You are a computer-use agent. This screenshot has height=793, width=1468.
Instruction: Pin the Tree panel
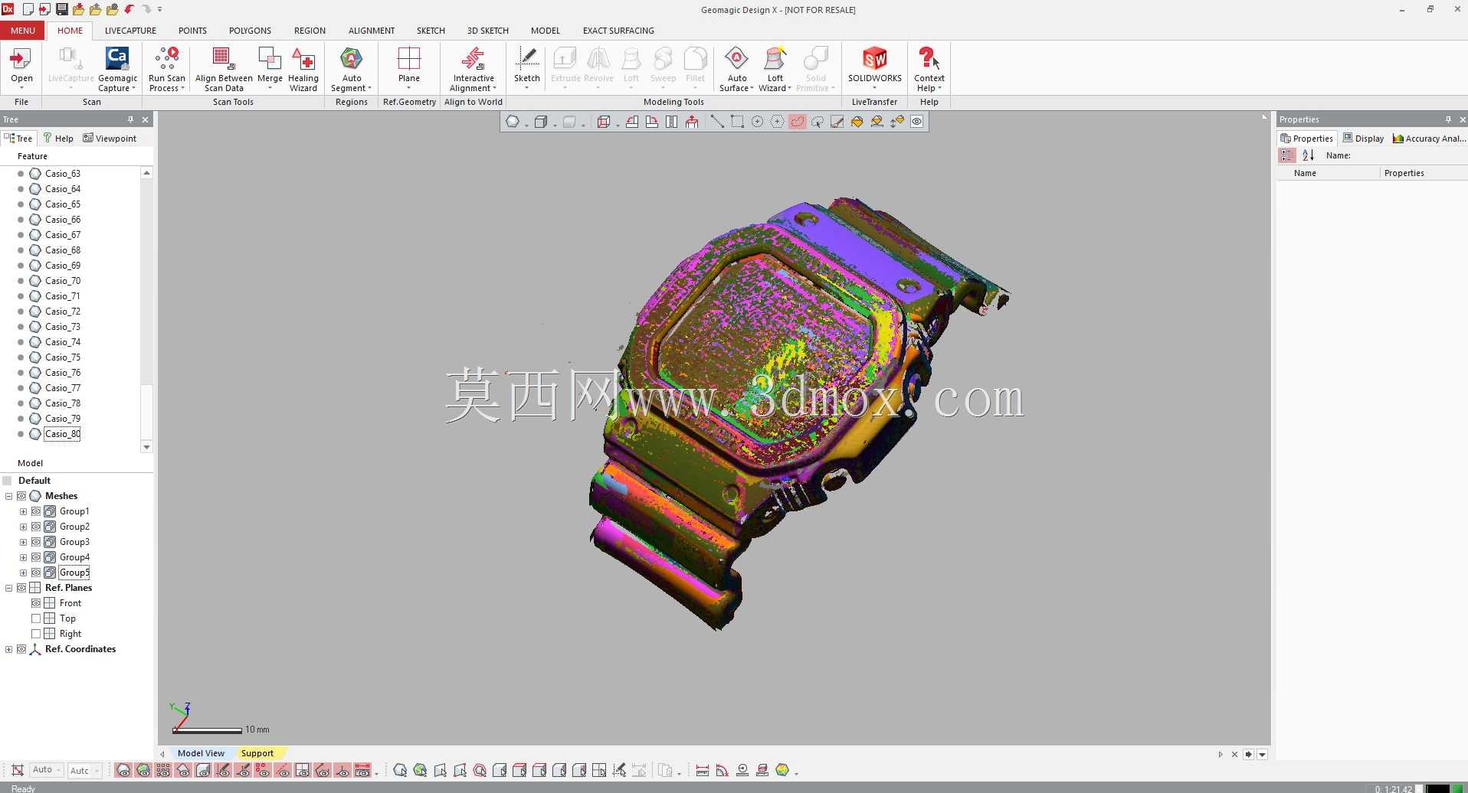click(130, 119)
